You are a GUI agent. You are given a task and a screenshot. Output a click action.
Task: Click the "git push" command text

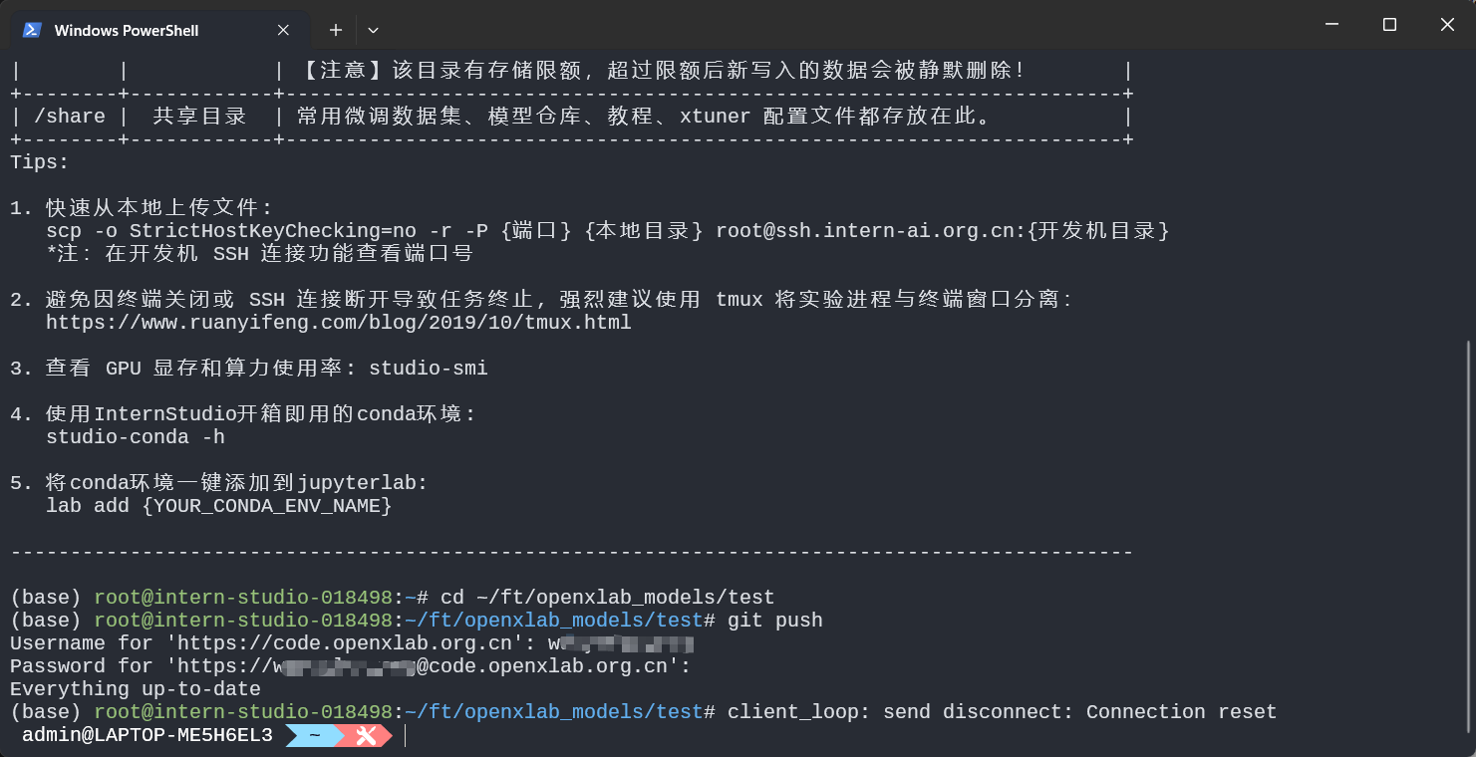775,621
